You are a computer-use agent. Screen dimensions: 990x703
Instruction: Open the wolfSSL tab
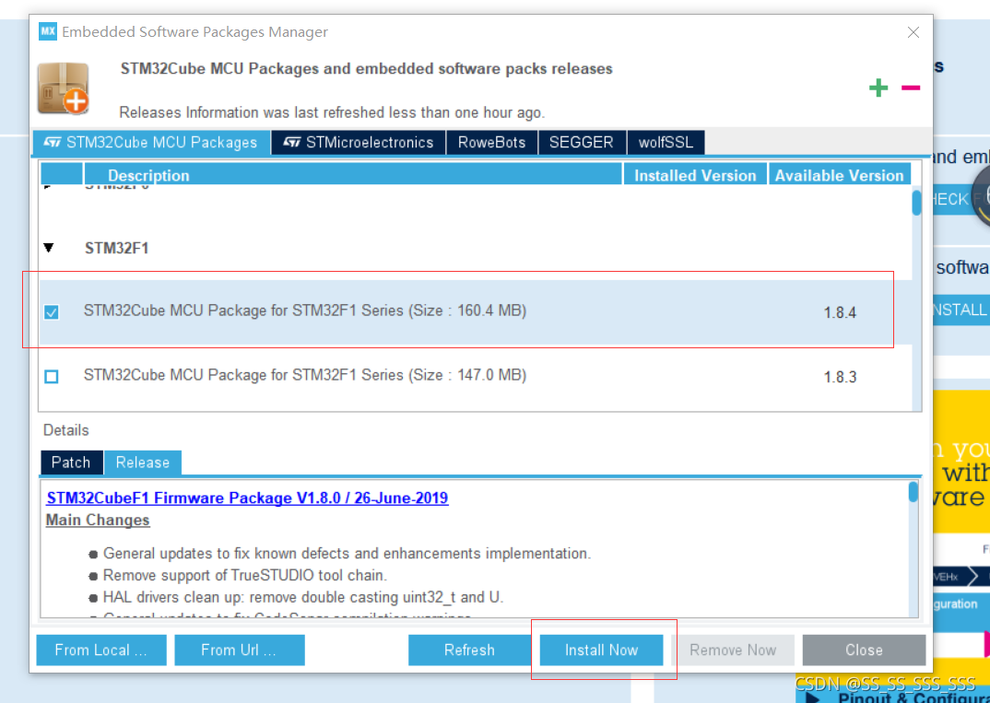[666, 143]
